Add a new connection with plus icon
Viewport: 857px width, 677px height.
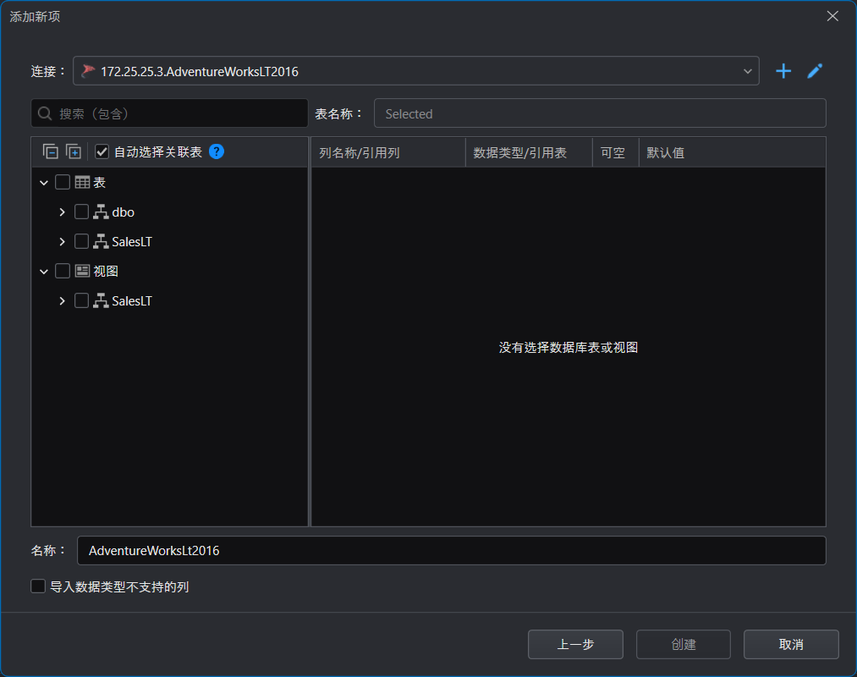783,71
